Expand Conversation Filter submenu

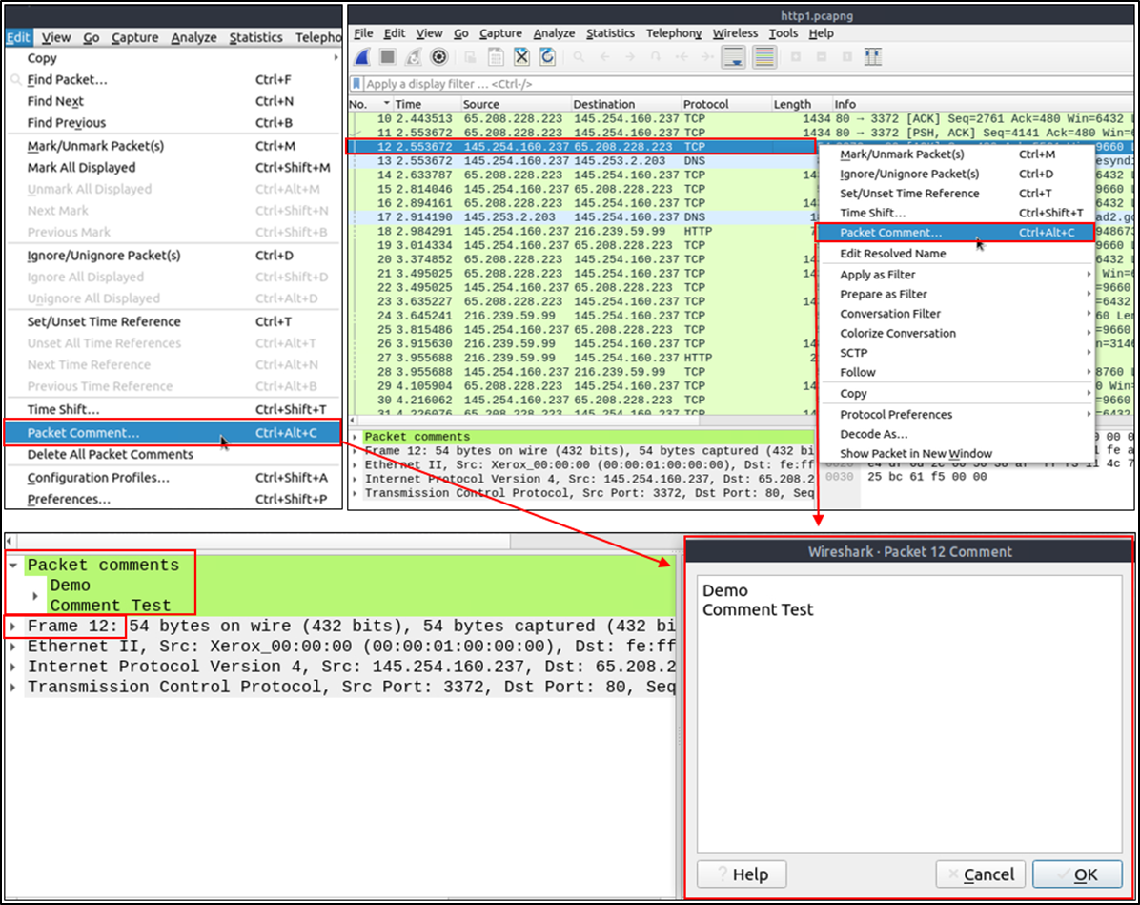pyautogui.click(x=956, y=314)
